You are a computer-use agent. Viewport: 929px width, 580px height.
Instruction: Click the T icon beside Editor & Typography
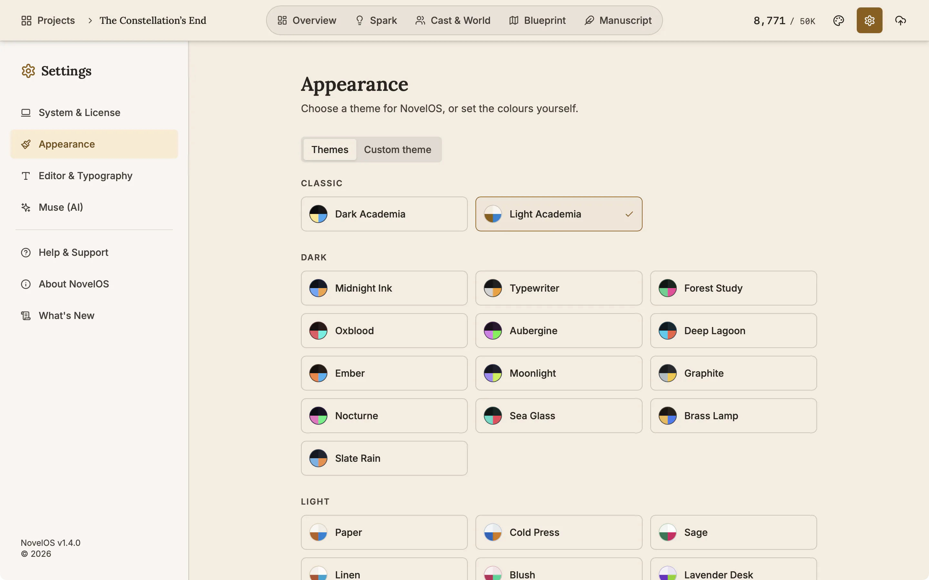point(26,176)
